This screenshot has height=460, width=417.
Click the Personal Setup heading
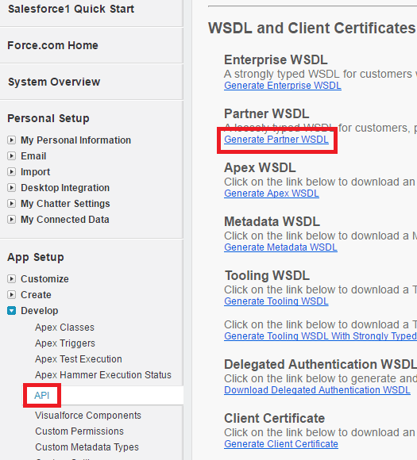(48, 118)
